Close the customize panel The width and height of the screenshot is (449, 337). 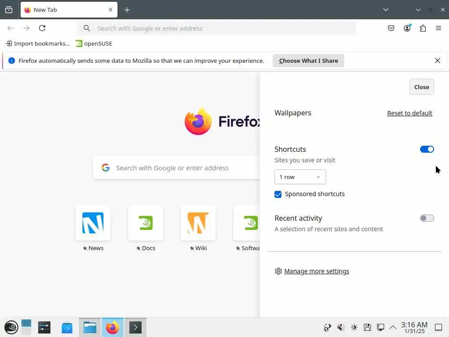pos(421,87)
